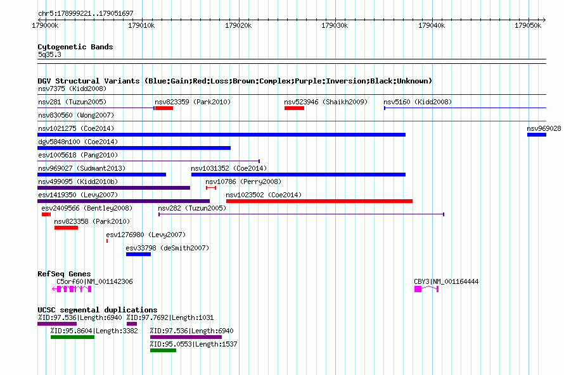Select the esv33798 (deSmith2007) blue bar
The image size is (564, 375).
[x=139, y=254]
